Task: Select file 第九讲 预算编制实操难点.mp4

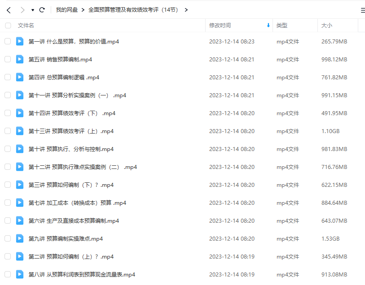Action: coord(66,239)
